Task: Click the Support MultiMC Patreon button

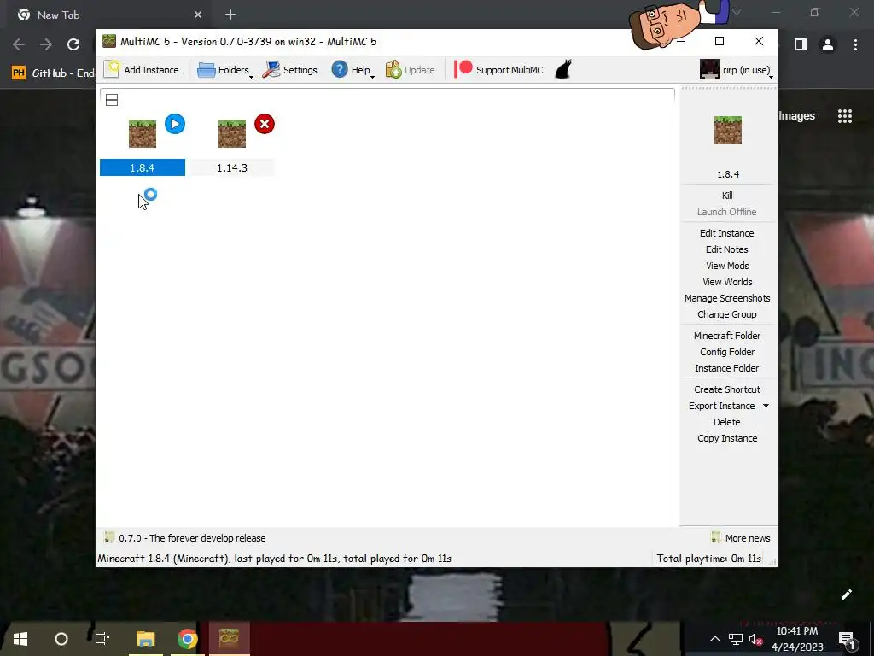Action: click(498, 70)
